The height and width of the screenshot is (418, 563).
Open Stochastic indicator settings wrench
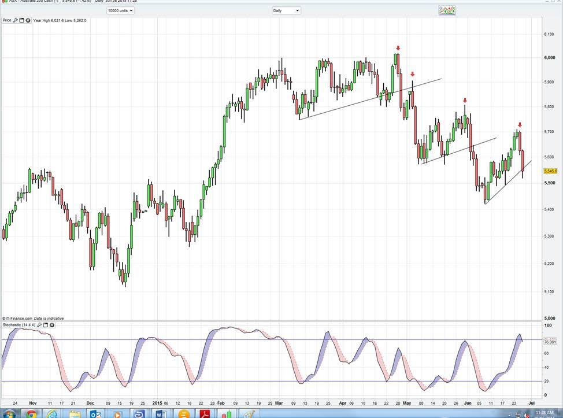pyautogui.click(x=40, y=325)
